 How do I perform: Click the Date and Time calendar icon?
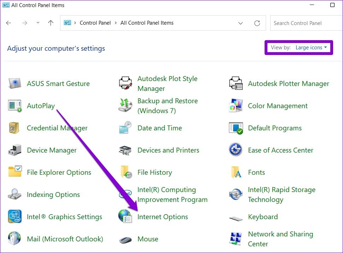(x=125, y=128)
